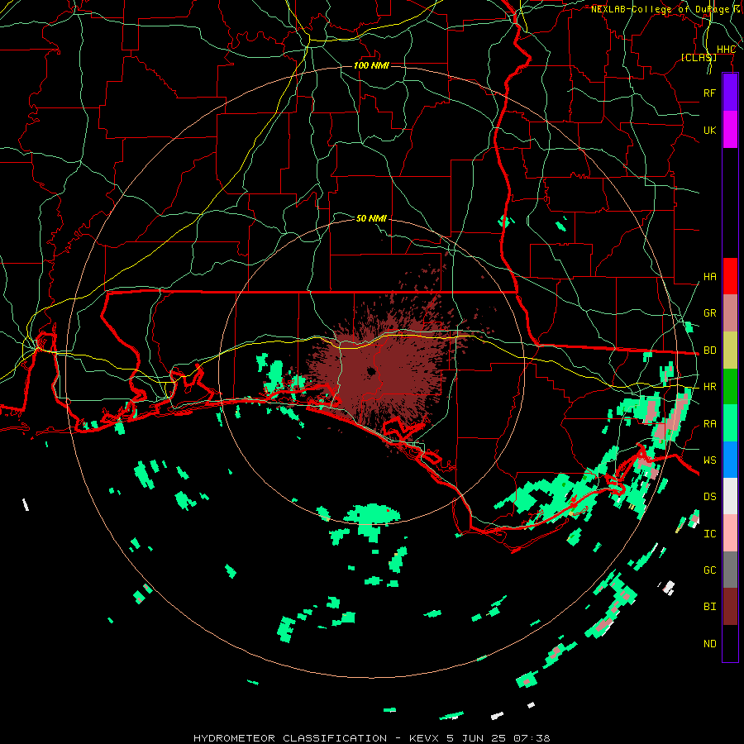Click the HA legend label
This screenshot has height=744, width=744.
point(710,277)
